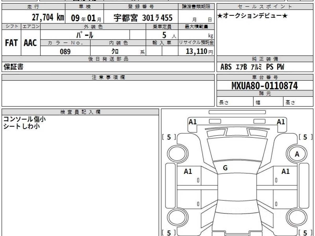
Task: Click the chassis number MXUA80-0110874
Action: point(265,85)
